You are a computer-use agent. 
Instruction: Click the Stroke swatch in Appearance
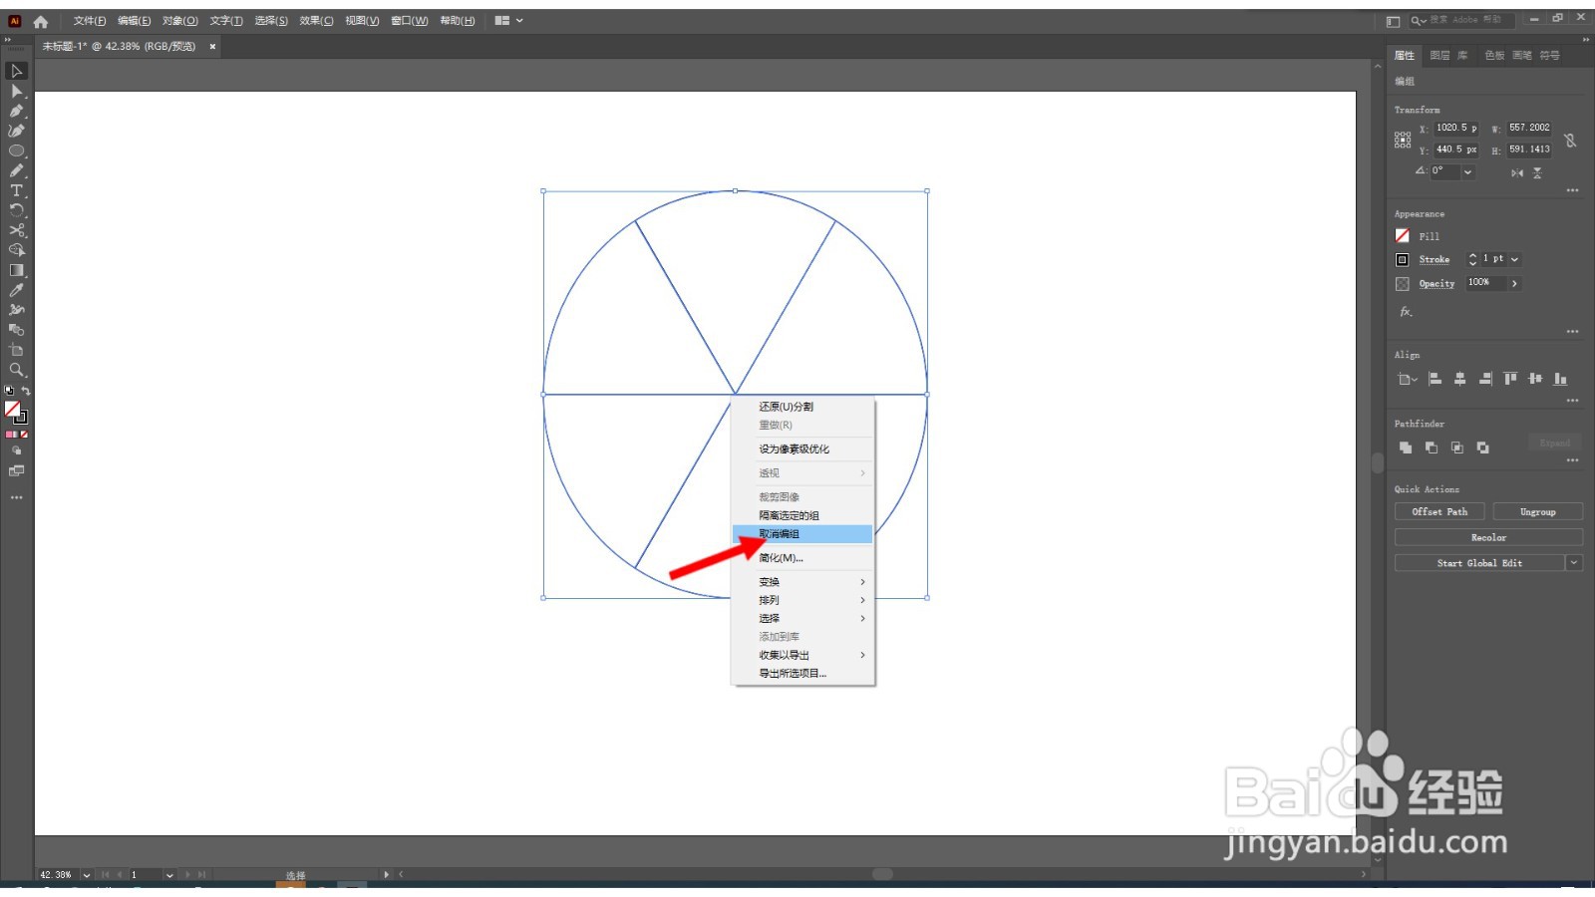(x=1403, y=260)
